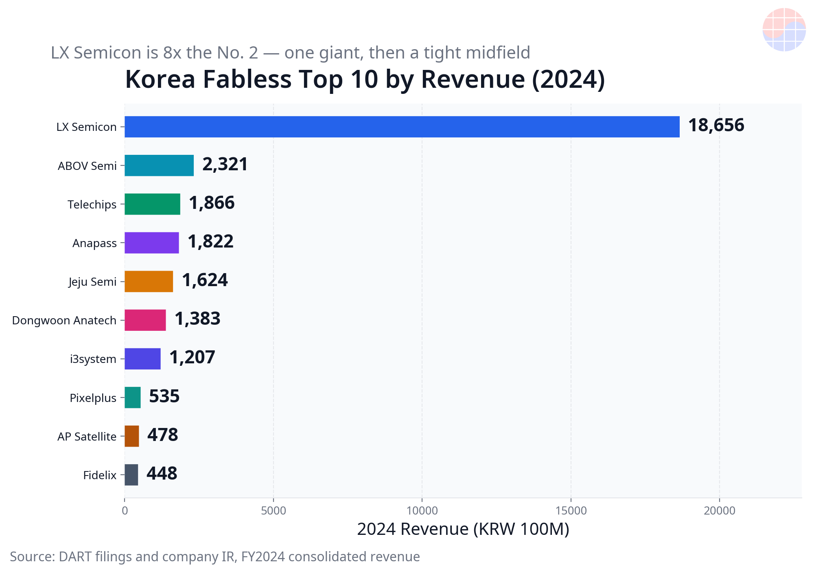Click the circular red-blue logo icon
Viewport: 814px width, 569px height.
(784, 30)
